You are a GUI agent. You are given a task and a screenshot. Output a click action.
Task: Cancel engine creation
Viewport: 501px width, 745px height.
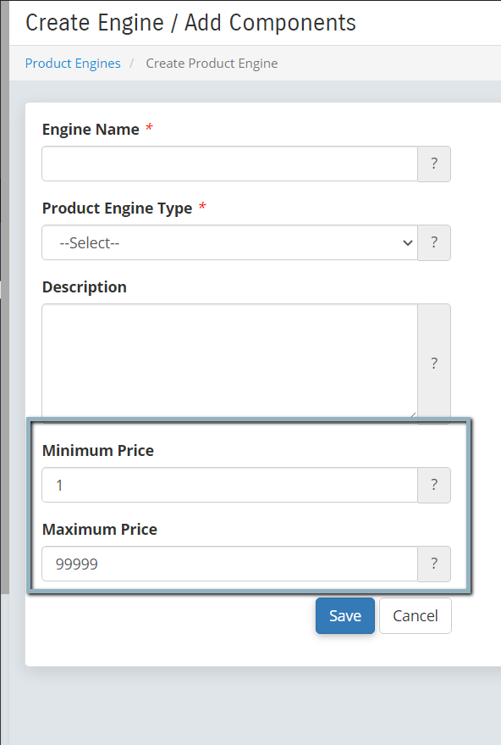click(x=416, y=615)
